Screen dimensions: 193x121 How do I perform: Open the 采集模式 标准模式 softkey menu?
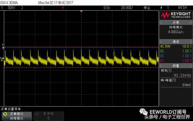pos(17,116)
